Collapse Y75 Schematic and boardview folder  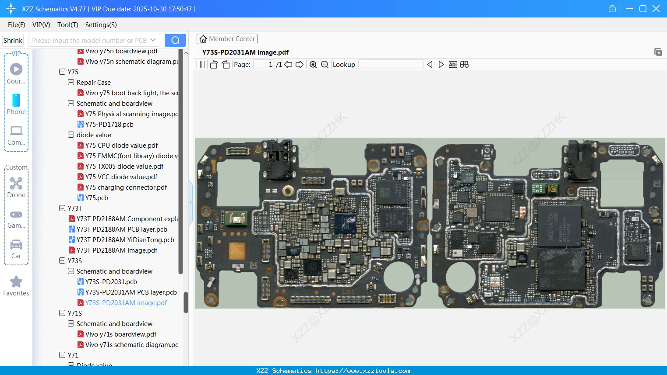(71, 103)
